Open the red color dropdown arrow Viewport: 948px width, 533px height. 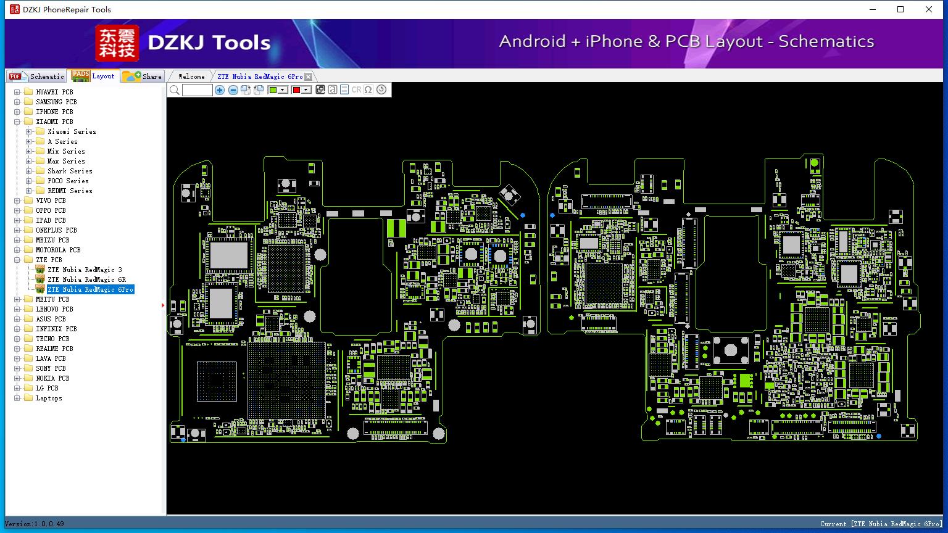(x=306, y=90)
